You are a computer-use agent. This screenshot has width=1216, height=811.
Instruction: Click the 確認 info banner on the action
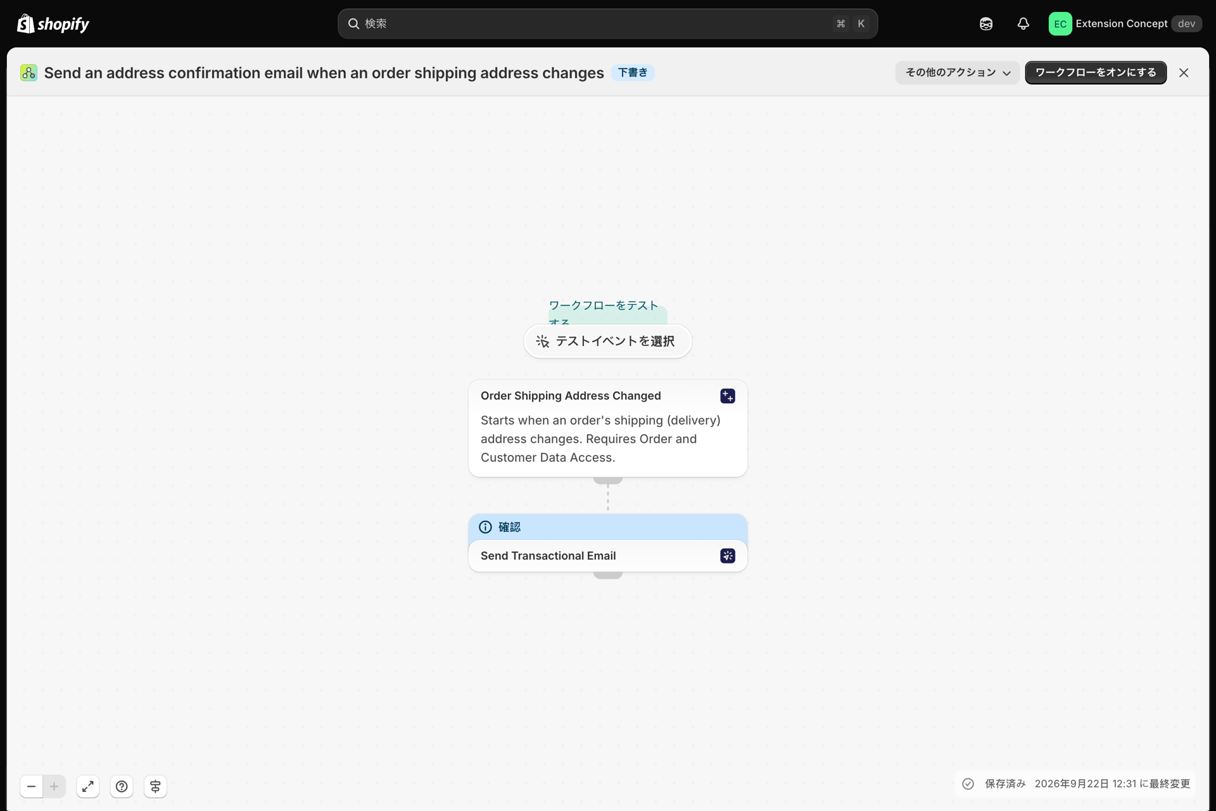click(607, 527)
